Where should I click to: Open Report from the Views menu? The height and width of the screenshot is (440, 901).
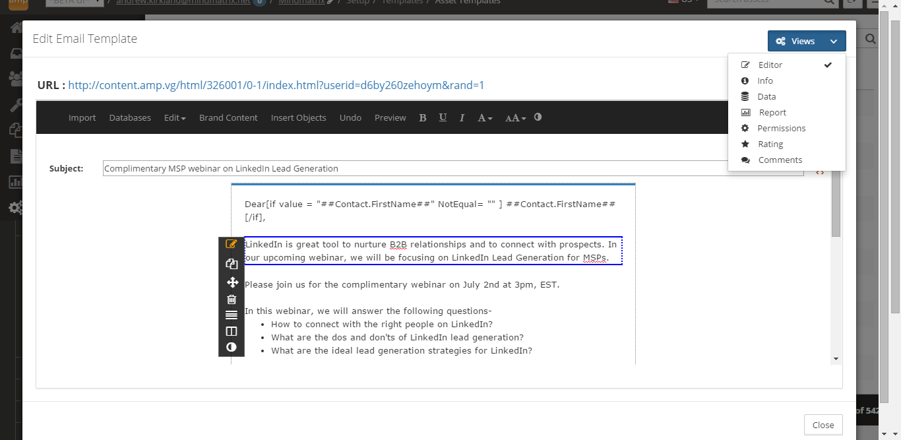point(772,112)
